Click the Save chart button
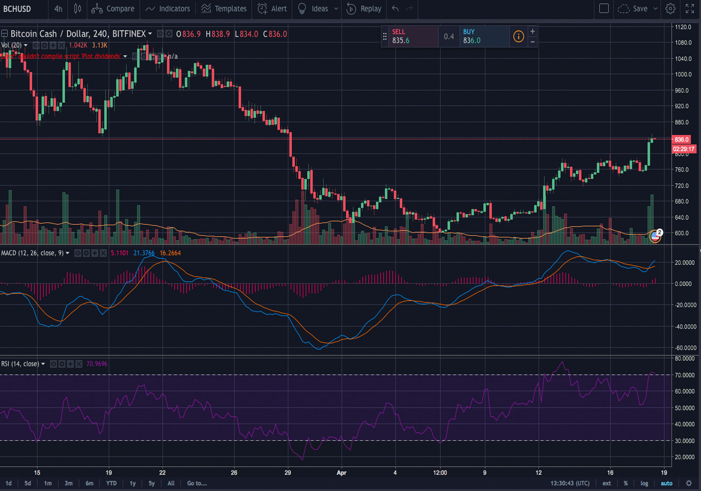701x491 pixels. (x=633, y=8)
